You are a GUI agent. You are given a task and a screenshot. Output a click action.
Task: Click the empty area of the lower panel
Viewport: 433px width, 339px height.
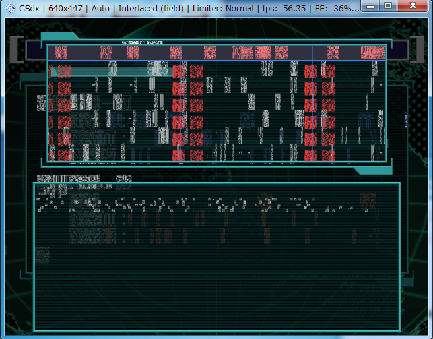[x=218, y=284]
